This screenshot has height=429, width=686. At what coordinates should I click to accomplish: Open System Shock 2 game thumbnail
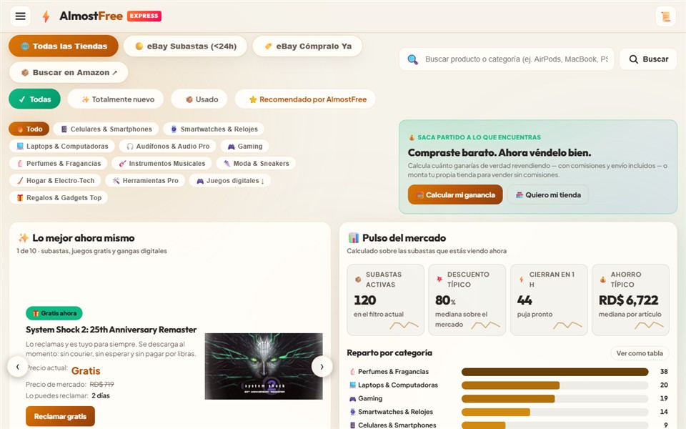(x=264, y=366)
